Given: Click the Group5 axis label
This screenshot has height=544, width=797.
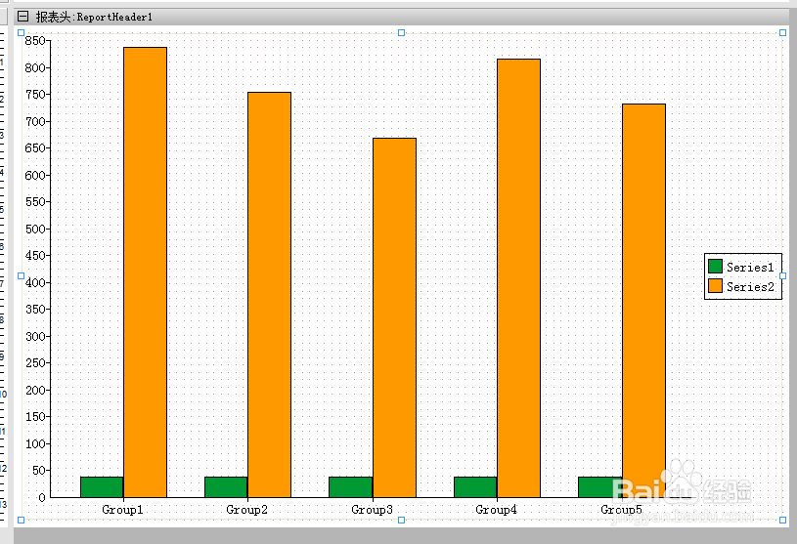Looking at the screenshot, I should click(621, 510).
